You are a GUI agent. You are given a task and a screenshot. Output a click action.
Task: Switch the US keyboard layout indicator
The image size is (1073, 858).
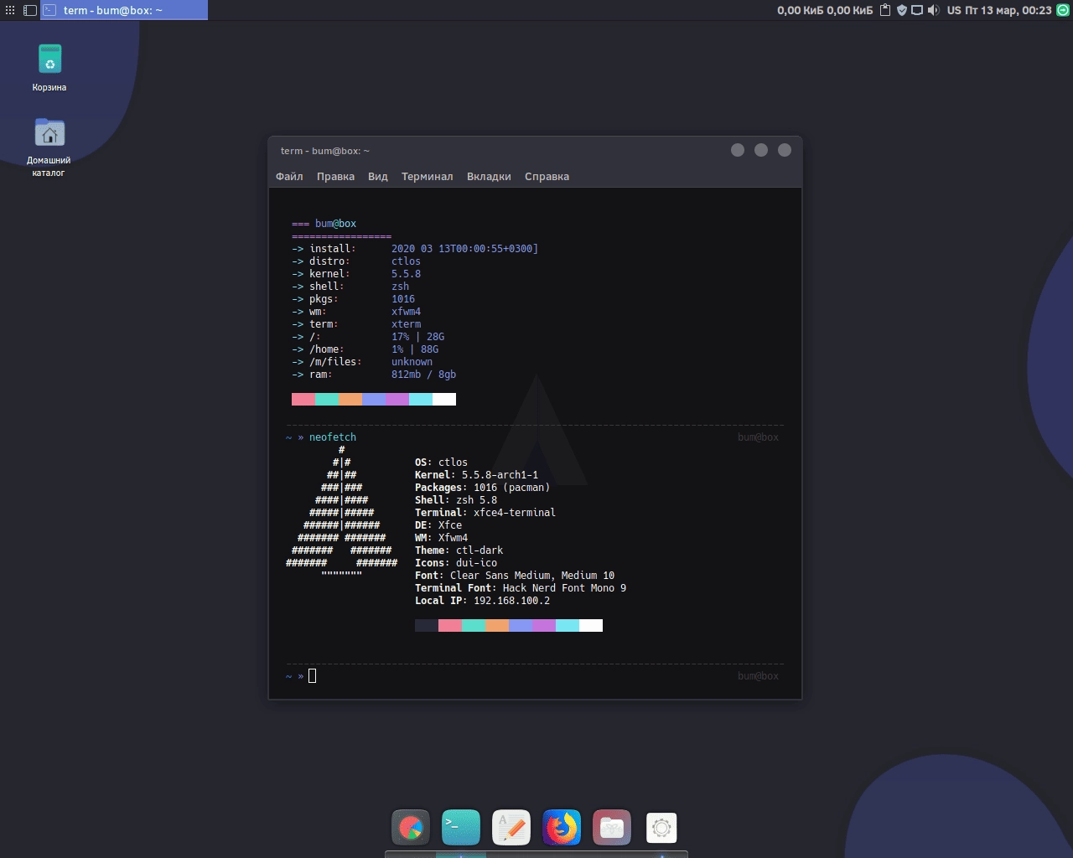(954, 10)
